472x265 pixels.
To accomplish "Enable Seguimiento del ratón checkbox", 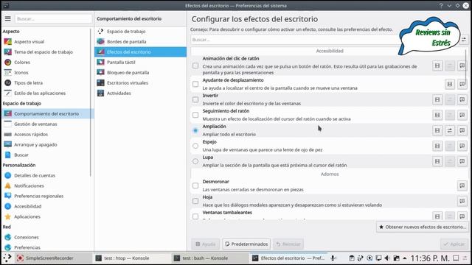I will pyautogui.click(x=195, y=115).
